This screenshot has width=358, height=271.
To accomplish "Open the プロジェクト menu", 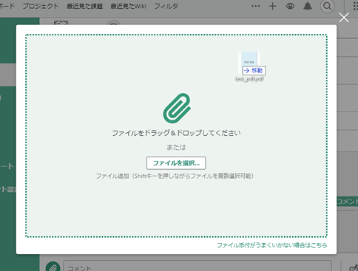I will pyautogui.click(x=41, y=6).
